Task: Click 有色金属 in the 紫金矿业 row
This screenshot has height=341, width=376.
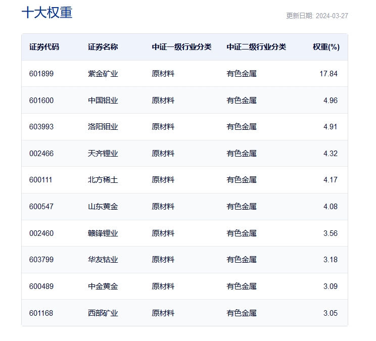Action: click(242, 74)
